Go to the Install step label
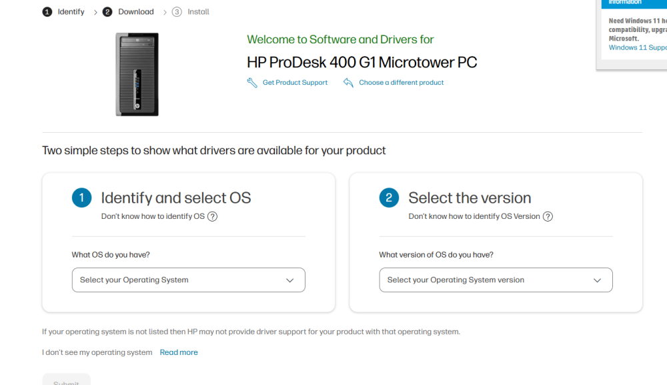This screenshot has height=385, width=667. [x=198, y=12]
